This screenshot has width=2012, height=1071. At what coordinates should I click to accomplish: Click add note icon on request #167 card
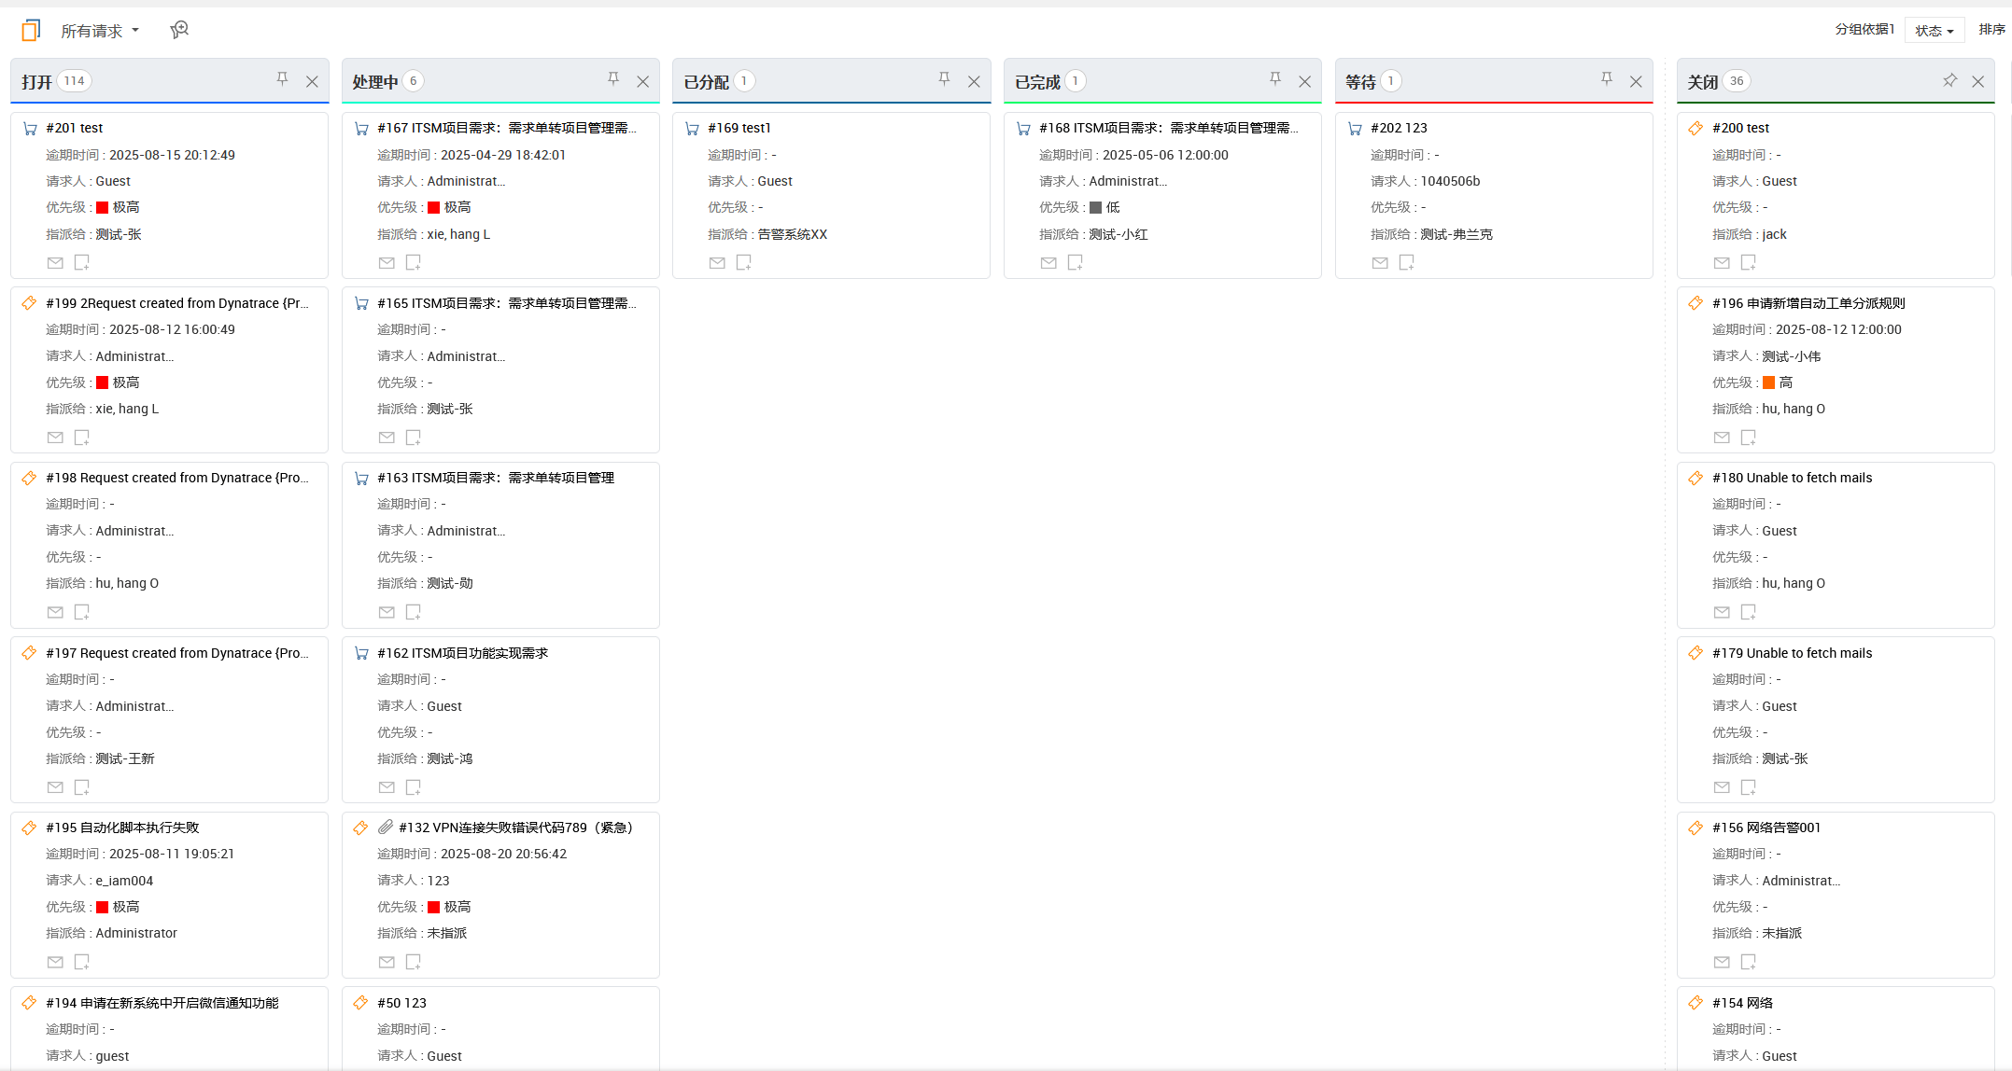click(x=414, y=263)
